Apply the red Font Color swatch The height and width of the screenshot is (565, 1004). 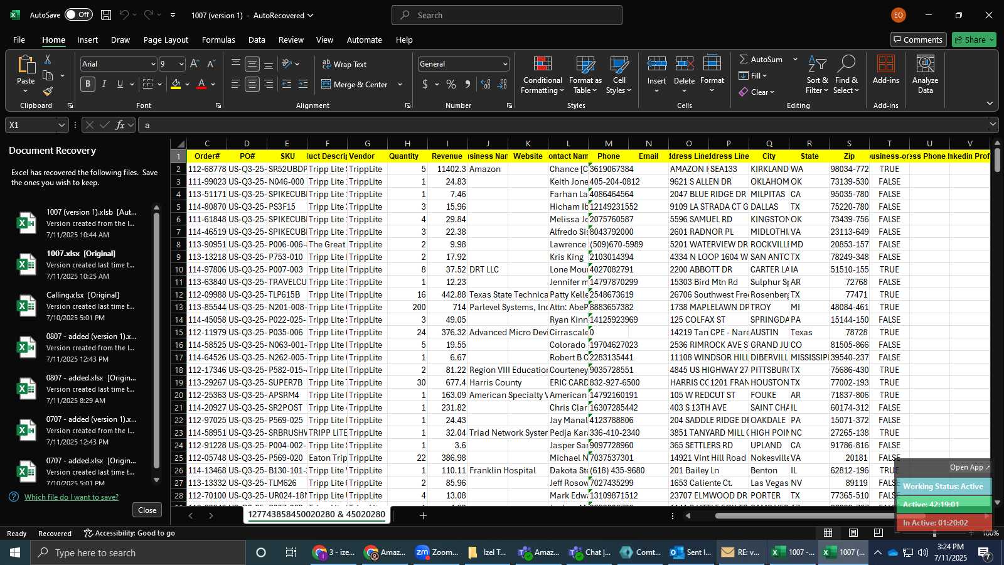point(201,84)
